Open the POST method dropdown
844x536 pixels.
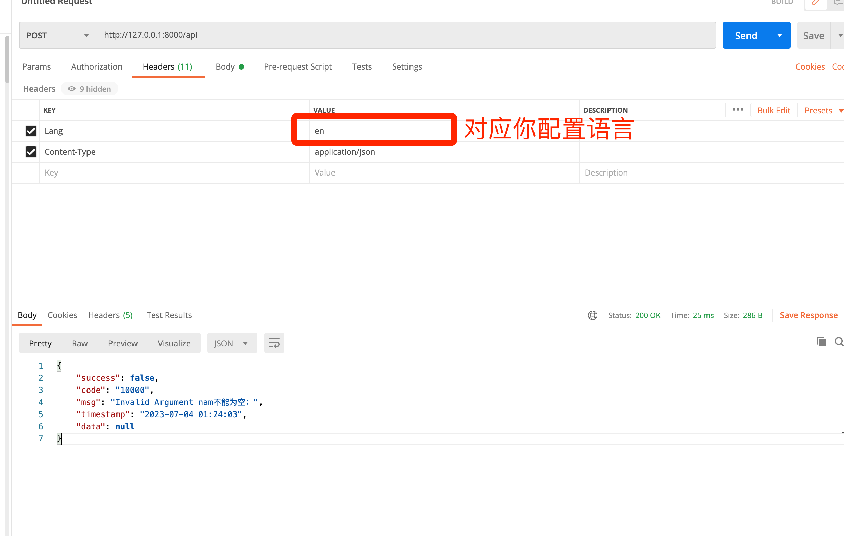coord(58,35)
